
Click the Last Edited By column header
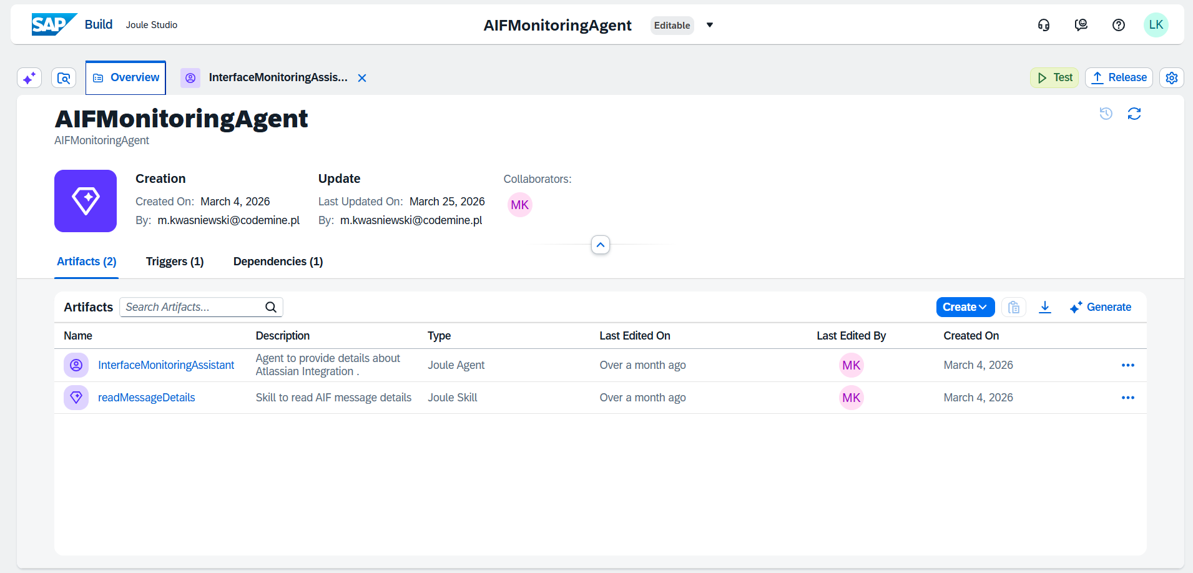pyautogui.click(x=852, y=336)
